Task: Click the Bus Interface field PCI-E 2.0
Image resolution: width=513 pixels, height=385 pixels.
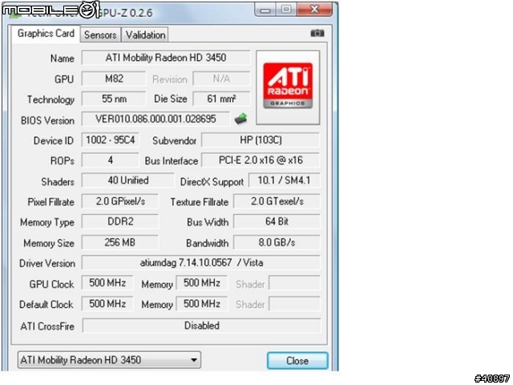Action: pyautogui.click(x=261, y=160)
